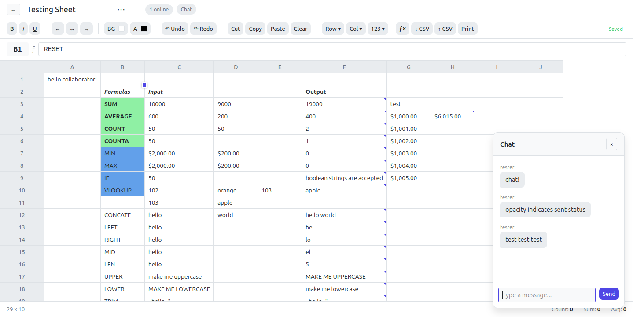Select the VLOOKUP labeled cell
This screenshot has width=633, height=317.
pos(122,190)
